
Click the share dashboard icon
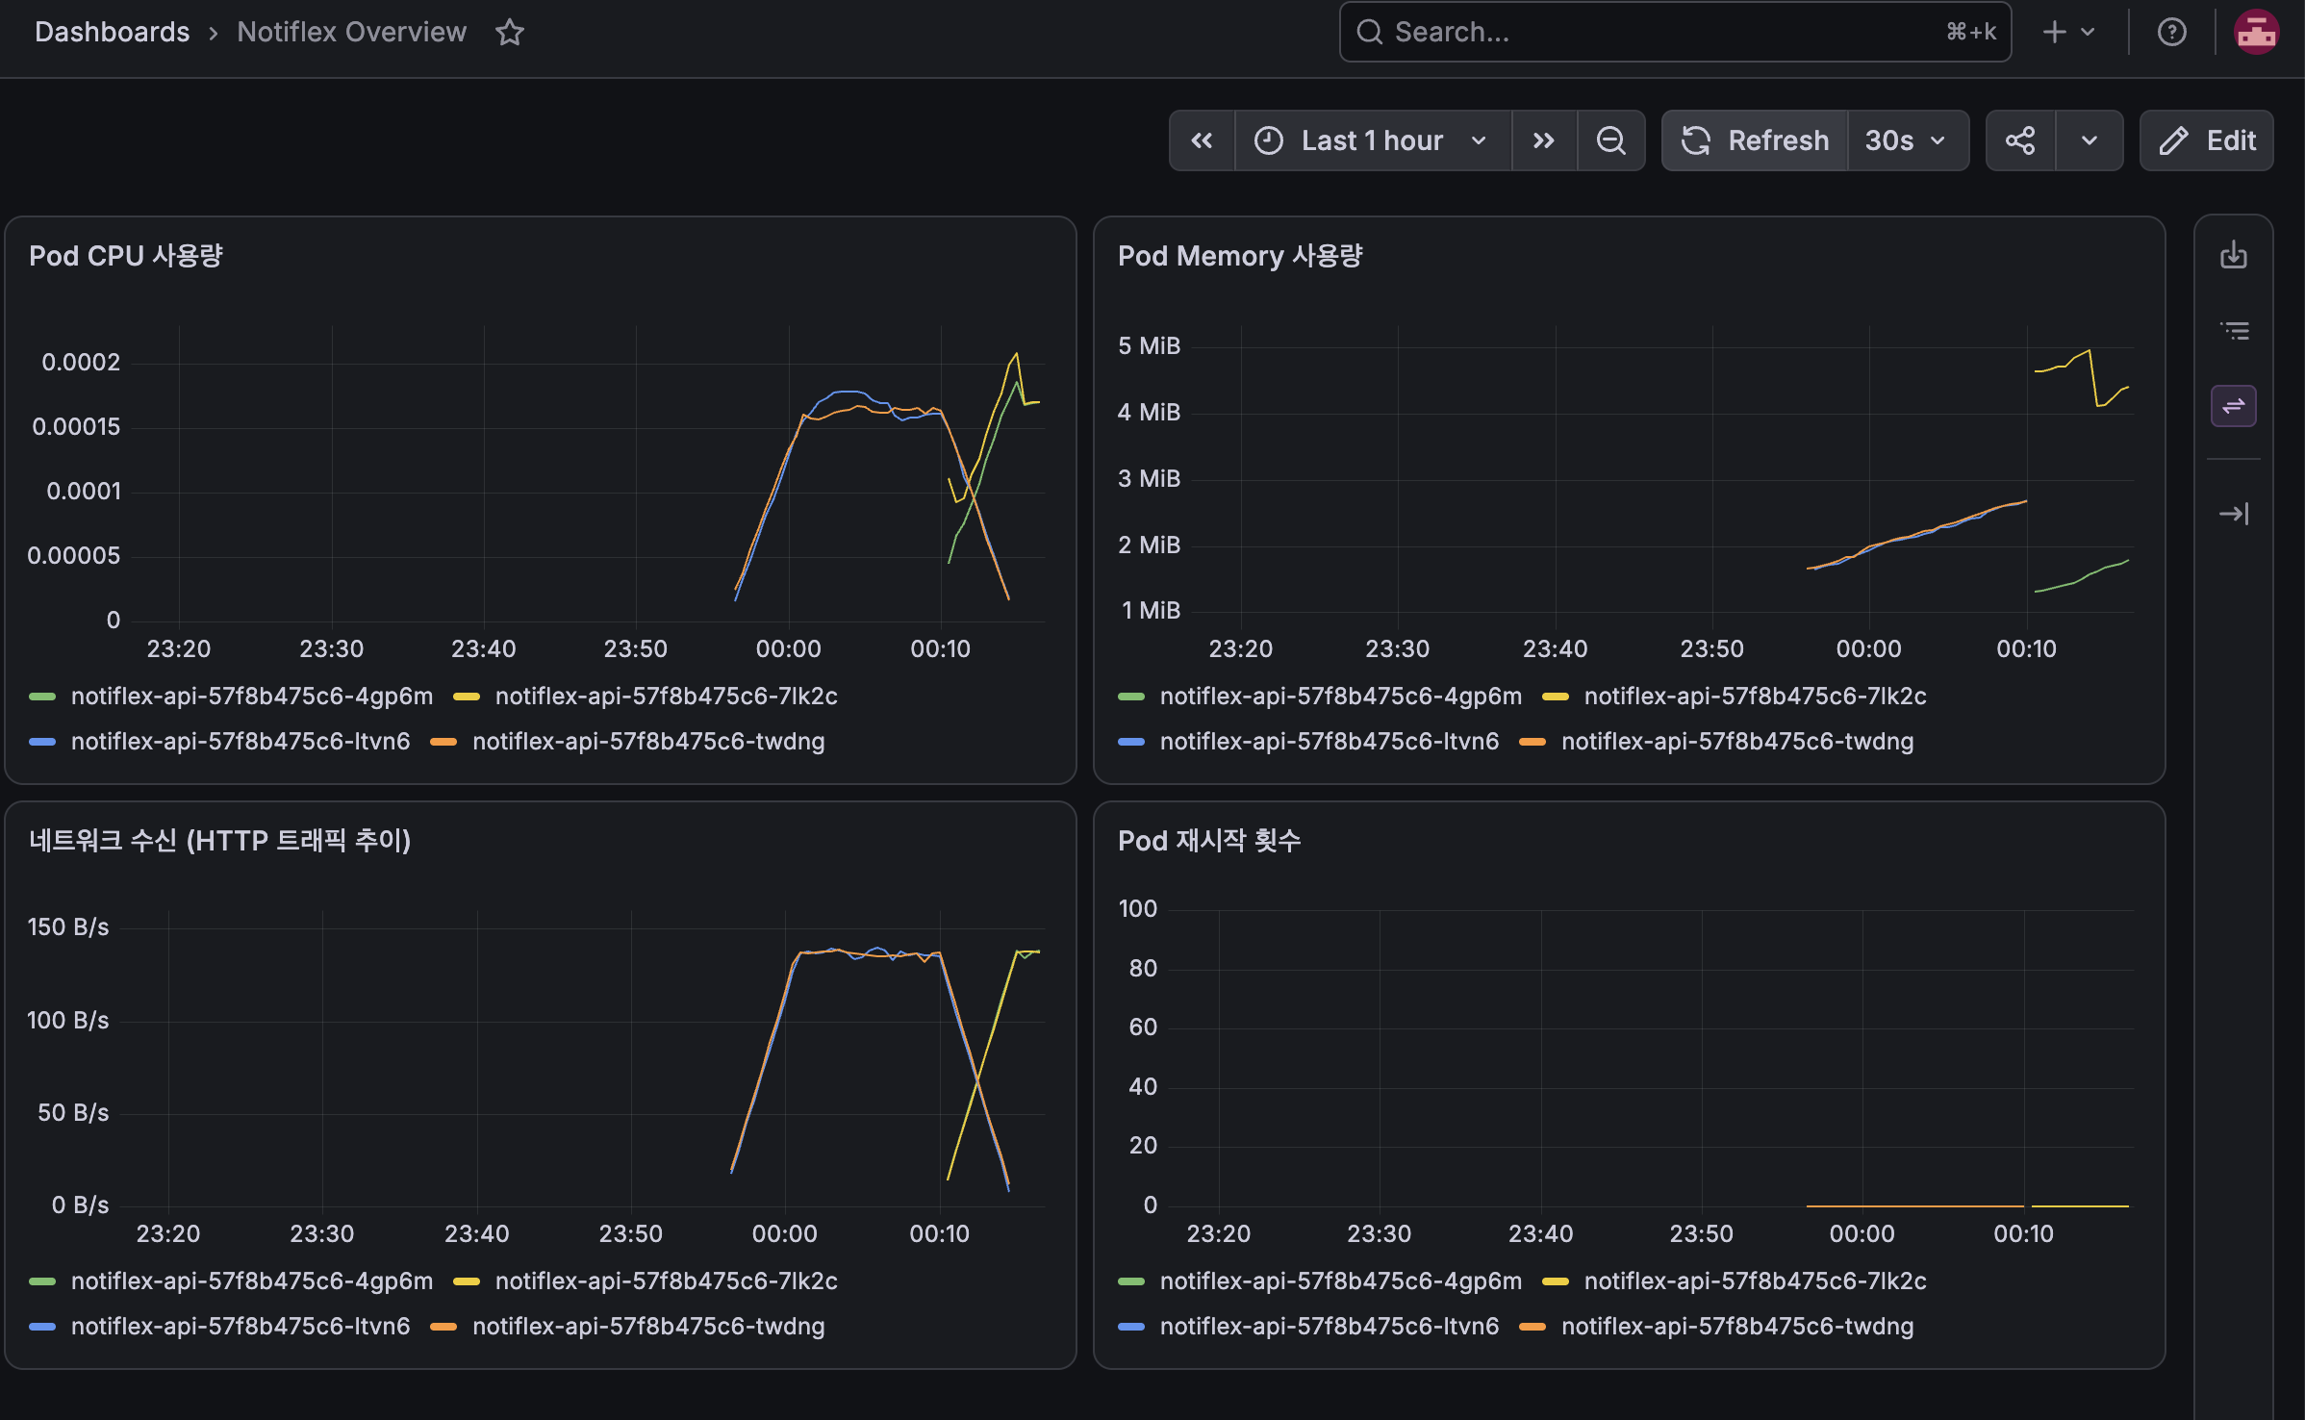(2020, 140)
